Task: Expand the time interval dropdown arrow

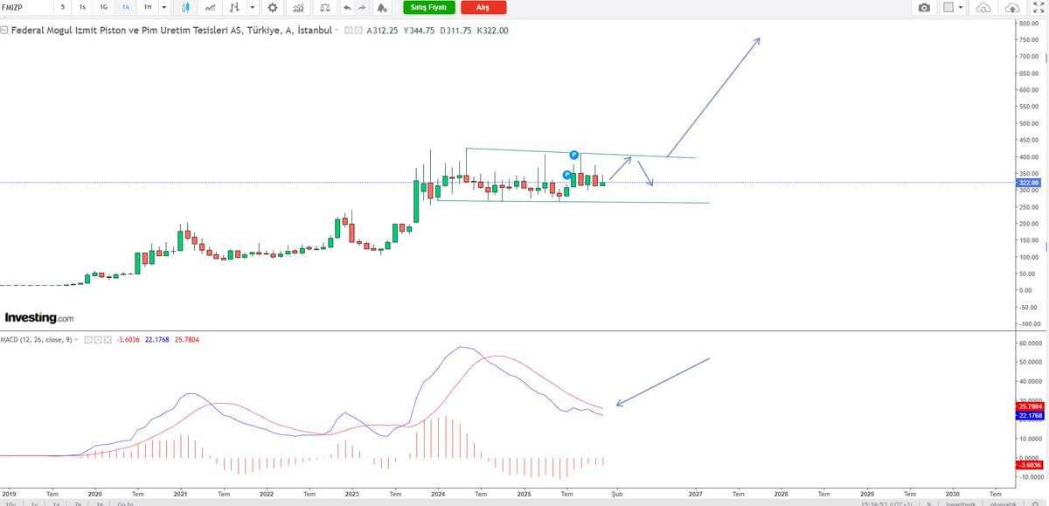Action: pos(163,7)
